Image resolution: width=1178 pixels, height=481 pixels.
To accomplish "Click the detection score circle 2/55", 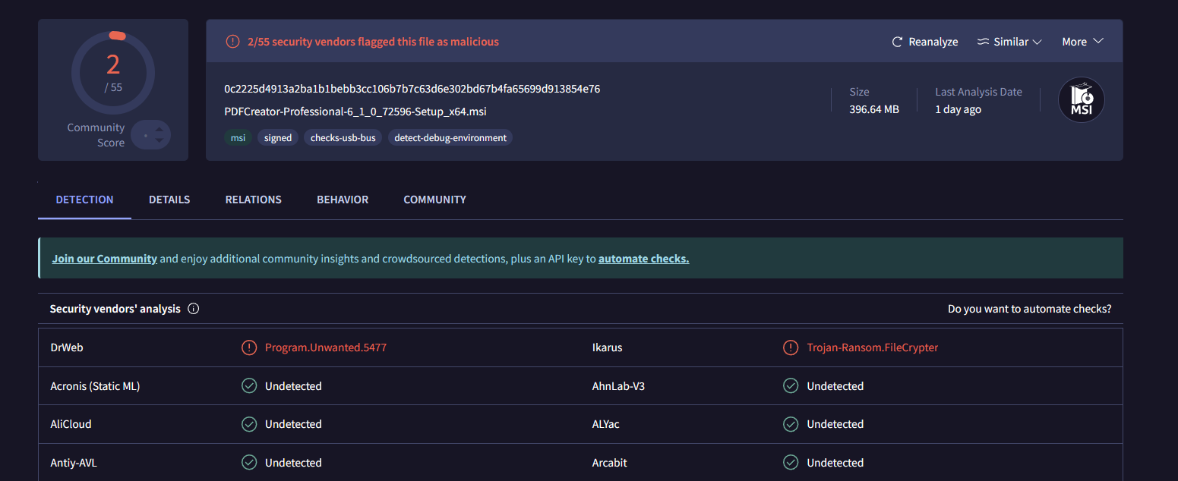I will (x=113, y=73).
